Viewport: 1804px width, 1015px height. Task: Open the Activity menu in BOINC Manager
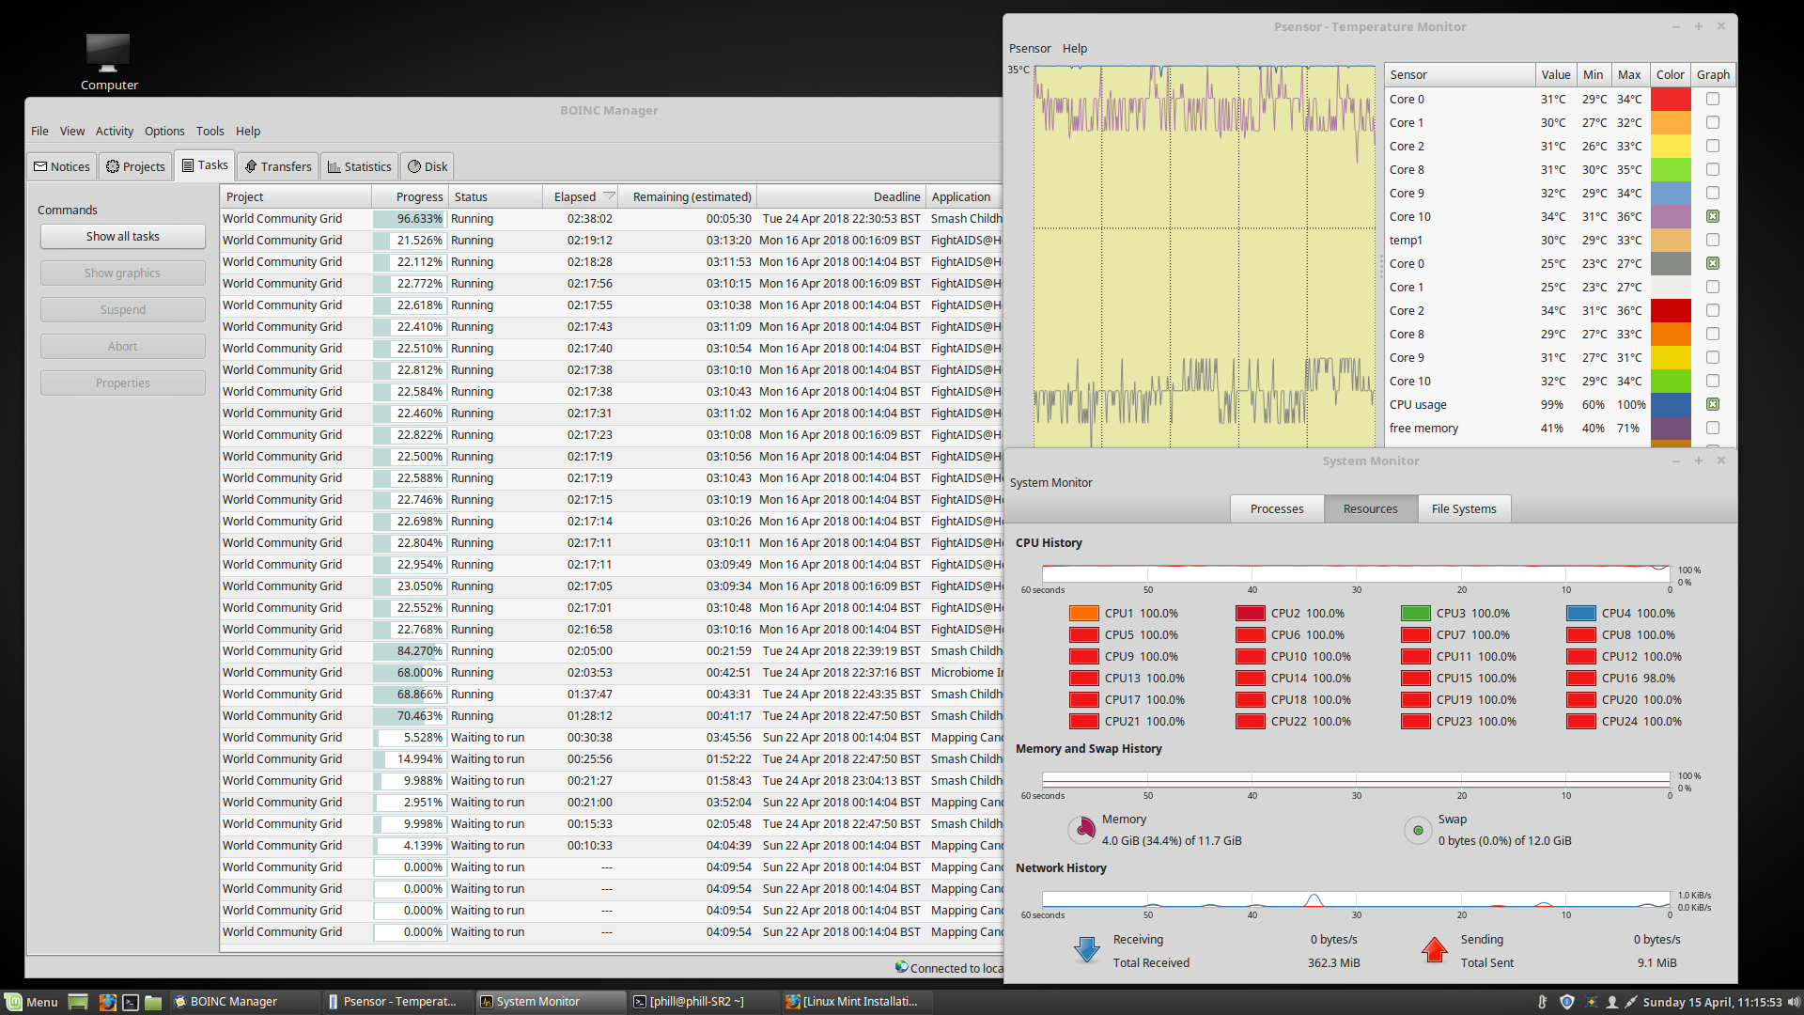[114, 131]
